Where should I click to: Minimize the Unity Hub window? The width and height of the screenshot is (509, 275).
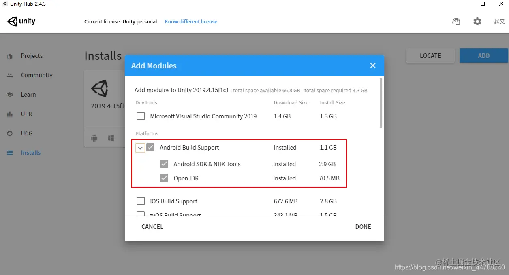[464, 4]
